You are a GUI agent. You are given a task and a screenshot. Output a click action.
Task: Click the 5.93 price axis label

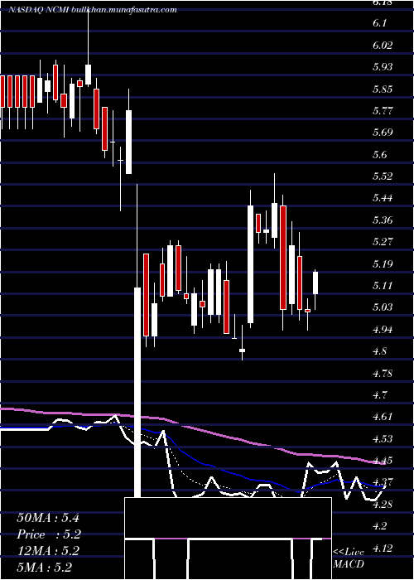[383, 67]
